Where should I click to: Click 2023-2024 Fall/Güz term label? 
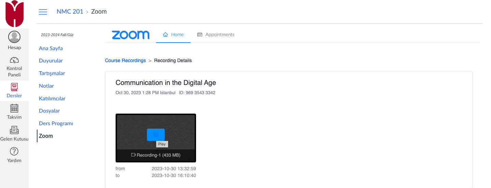[57, 35]
